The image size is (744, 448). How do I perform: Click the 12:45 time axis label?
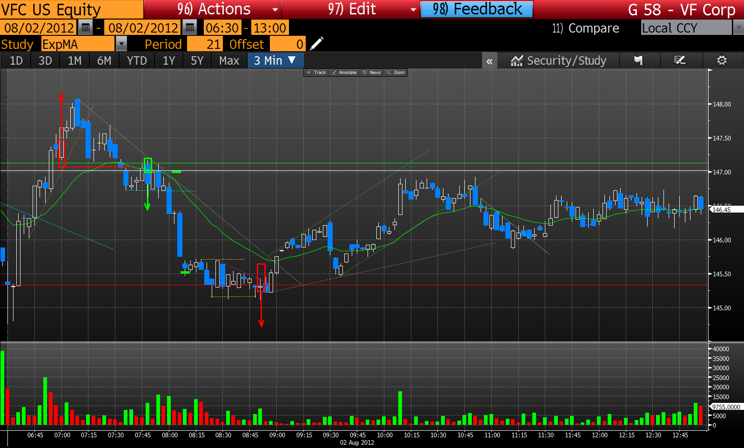[x=680, y=435]
